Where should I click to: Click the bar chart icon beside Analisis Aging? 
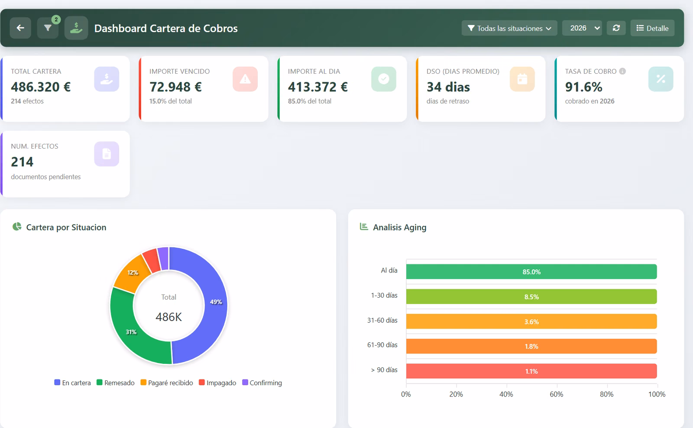[x=364, y=227]
